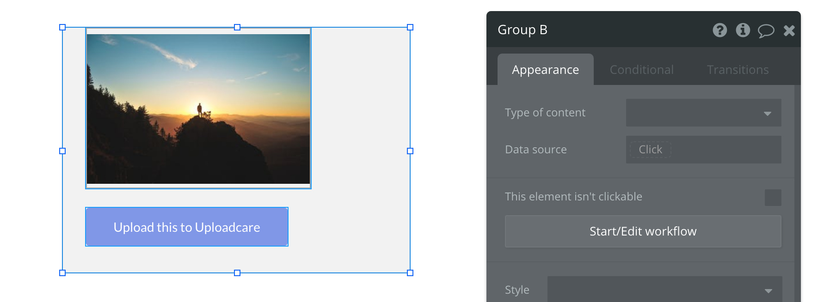Click the top-center resize handle of Group B
The image size is (824, 302).
(237, 27)
